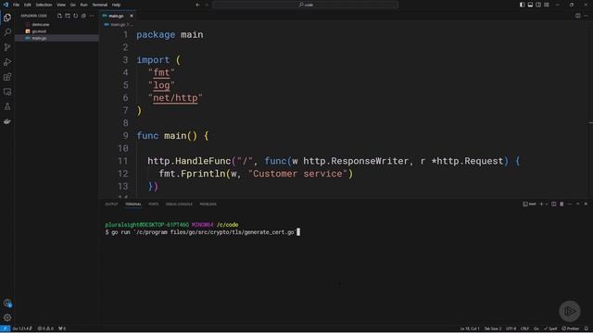This screenshot has width=593, height=333.
Task: Open the Testing flask view
Action: click(7, 107)
